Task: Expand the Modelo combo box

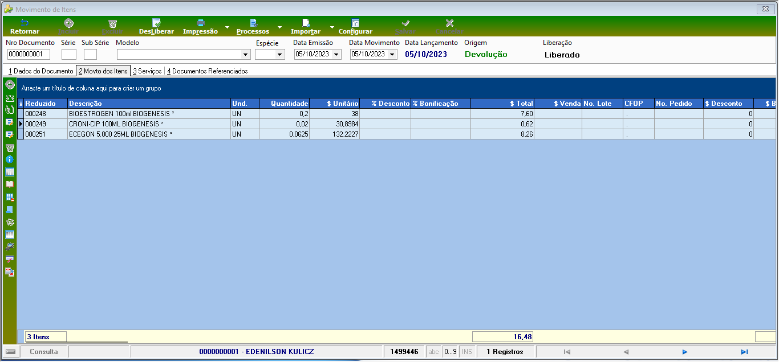Action: 246,55
